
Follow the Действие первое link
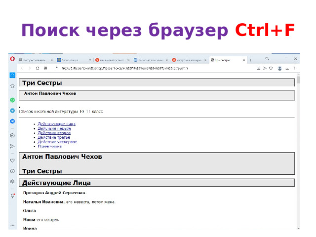click(54, 128)
